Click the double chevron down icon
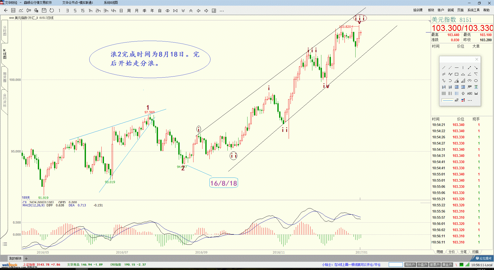The width and height of the screenshot is (494, 270). coord(183,11)
